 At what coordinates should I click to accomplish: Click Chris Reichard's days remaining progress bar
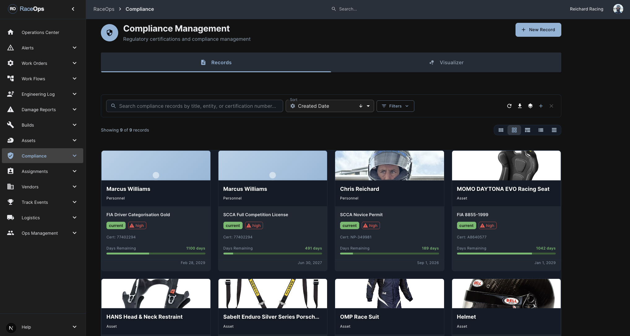pos(389,253)
